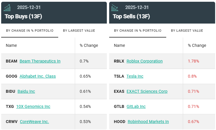Viewport: 216px width, 130px height.
Task: Open the Alphabet Inc. Class link
Action: click(x=38, y=76)
